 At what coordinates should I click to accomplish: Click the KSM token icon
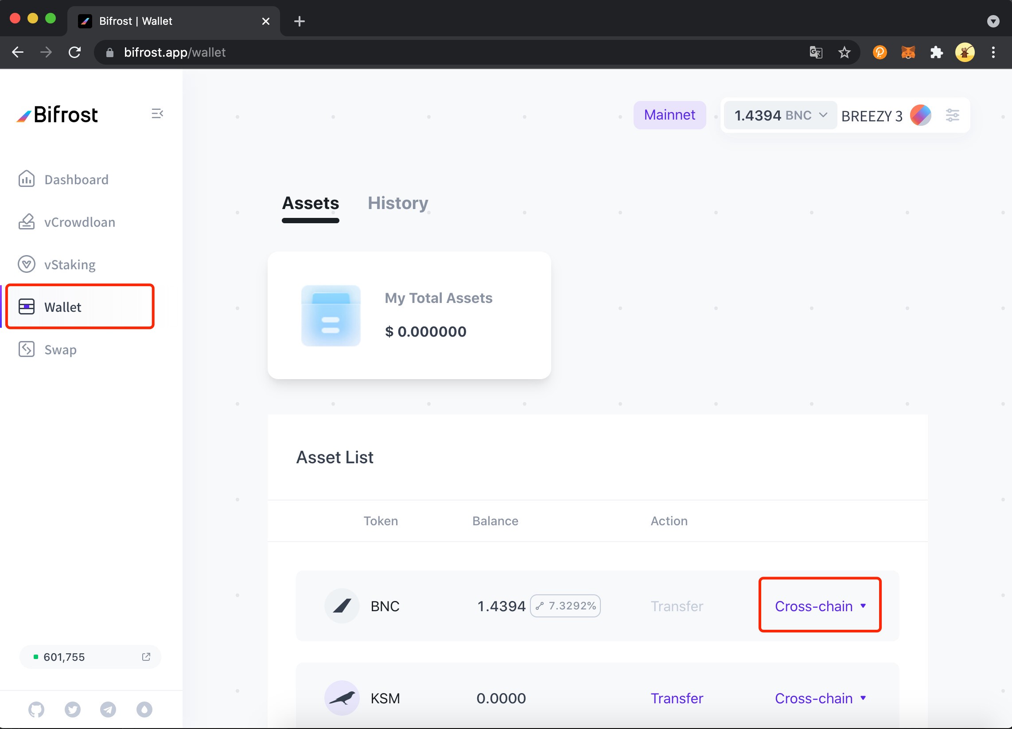[x=342, y=698]
